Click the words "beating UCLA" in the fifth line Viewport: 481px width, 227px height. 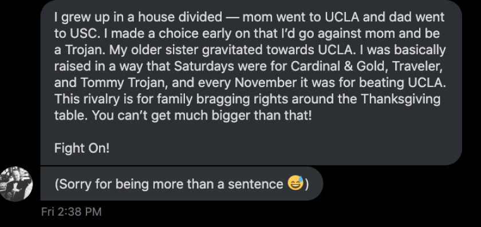tap(403, 83)
